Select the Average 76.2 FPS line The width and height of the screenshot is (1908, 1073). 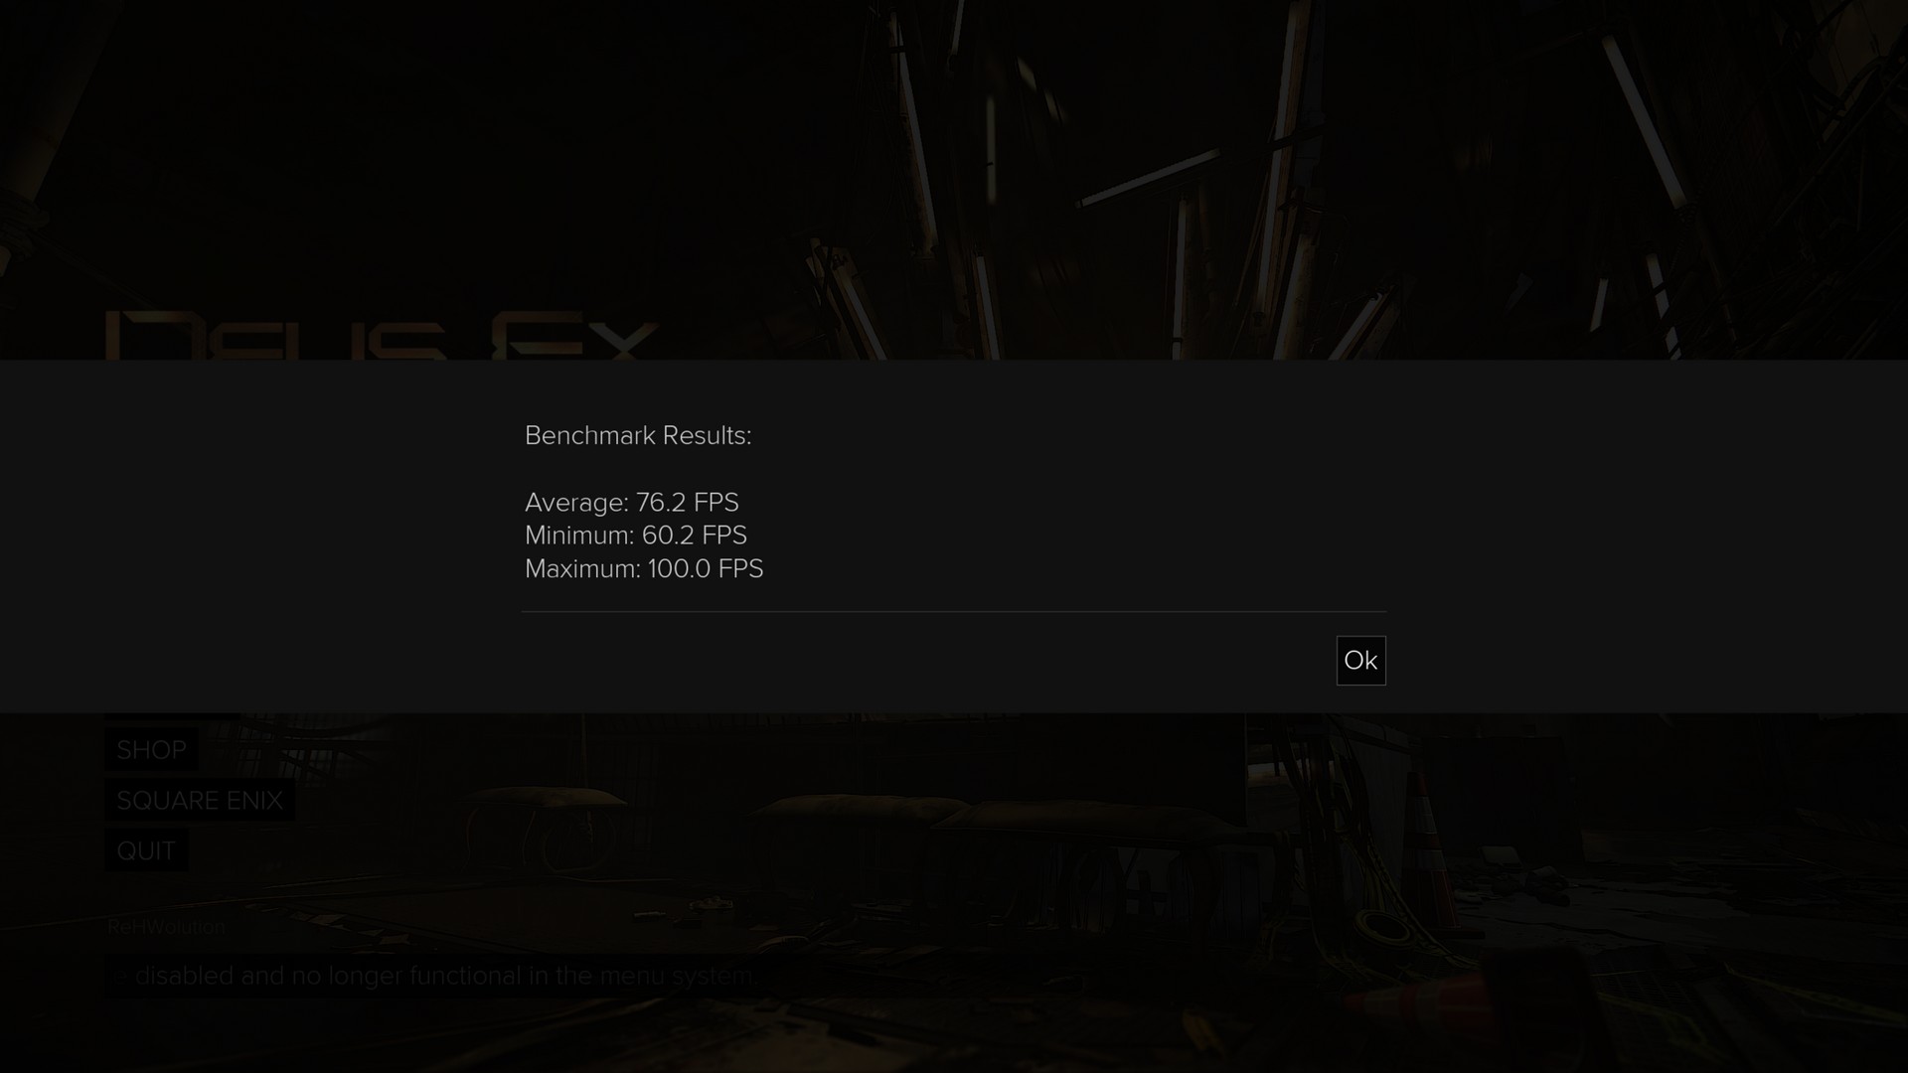click(x=632, y=502)
